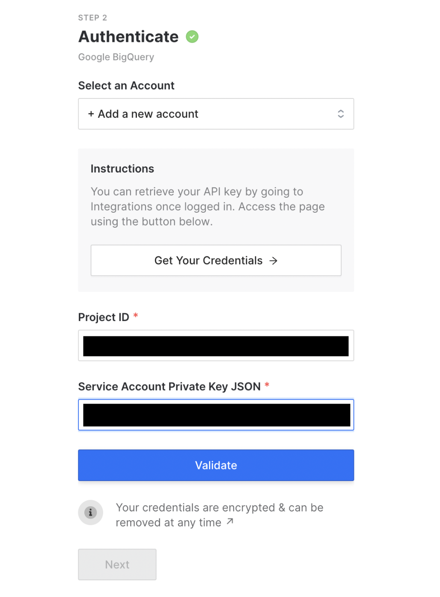Click the Service Account Private Key JSON label
Viewport: 440px width, 597px height.
point(169,386)
